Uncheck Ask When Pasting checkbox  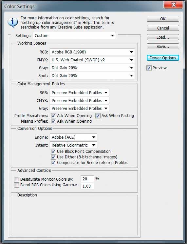[98, 116]
